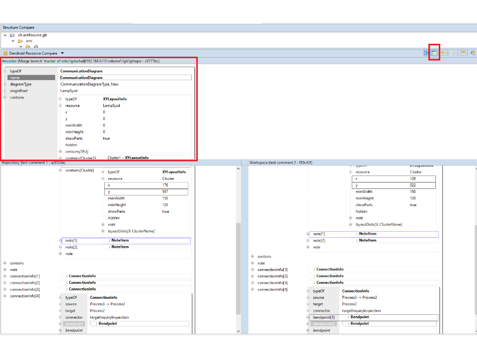The image size is (477, 358).
Task: Click the asrc folder icon
Action: click(x=20, y=41)
